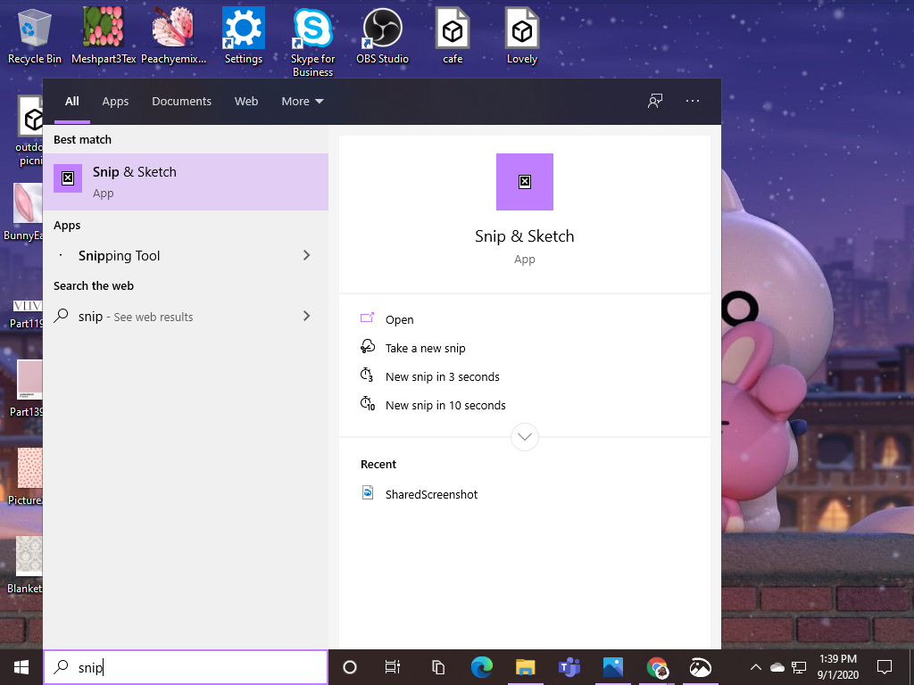Open Cortana circle on taskbar
This screenshot has height=685, width=914.
(x=349, y=667)
